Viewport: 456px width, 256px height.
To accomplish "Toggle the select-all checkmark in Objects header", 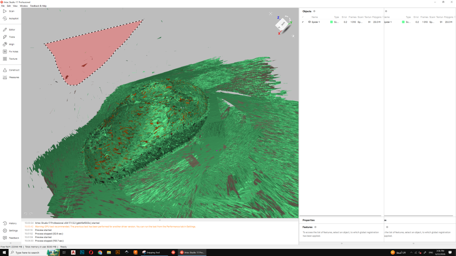I will 303,17.
